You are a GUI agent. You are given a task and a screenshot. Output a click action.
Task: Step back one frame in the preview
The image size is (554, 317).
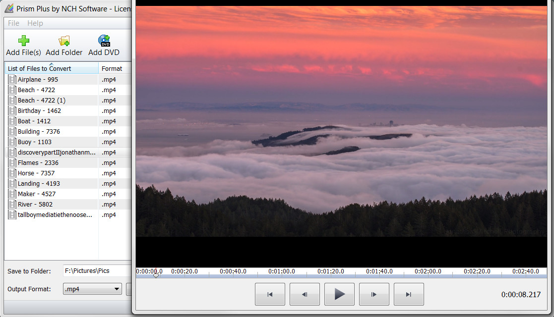[x=305, y=294]
